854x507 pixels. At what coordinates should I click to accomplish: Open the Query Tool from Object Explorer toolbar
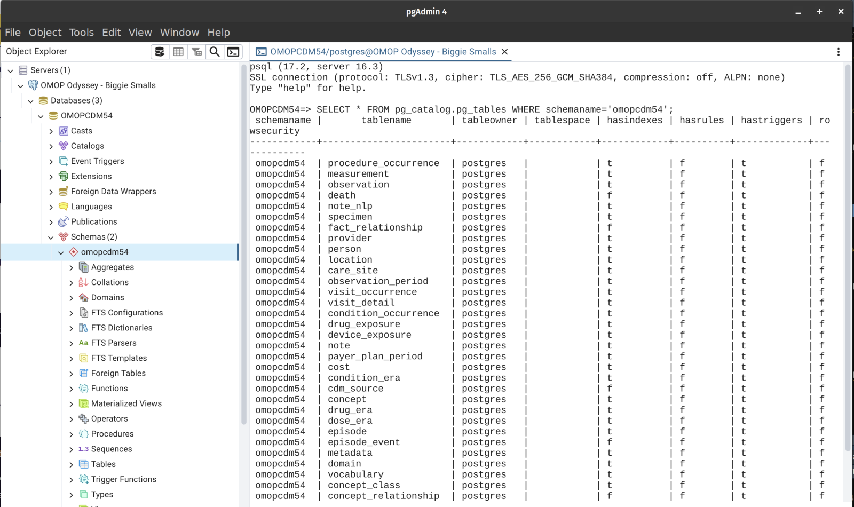tap(160, 52)
